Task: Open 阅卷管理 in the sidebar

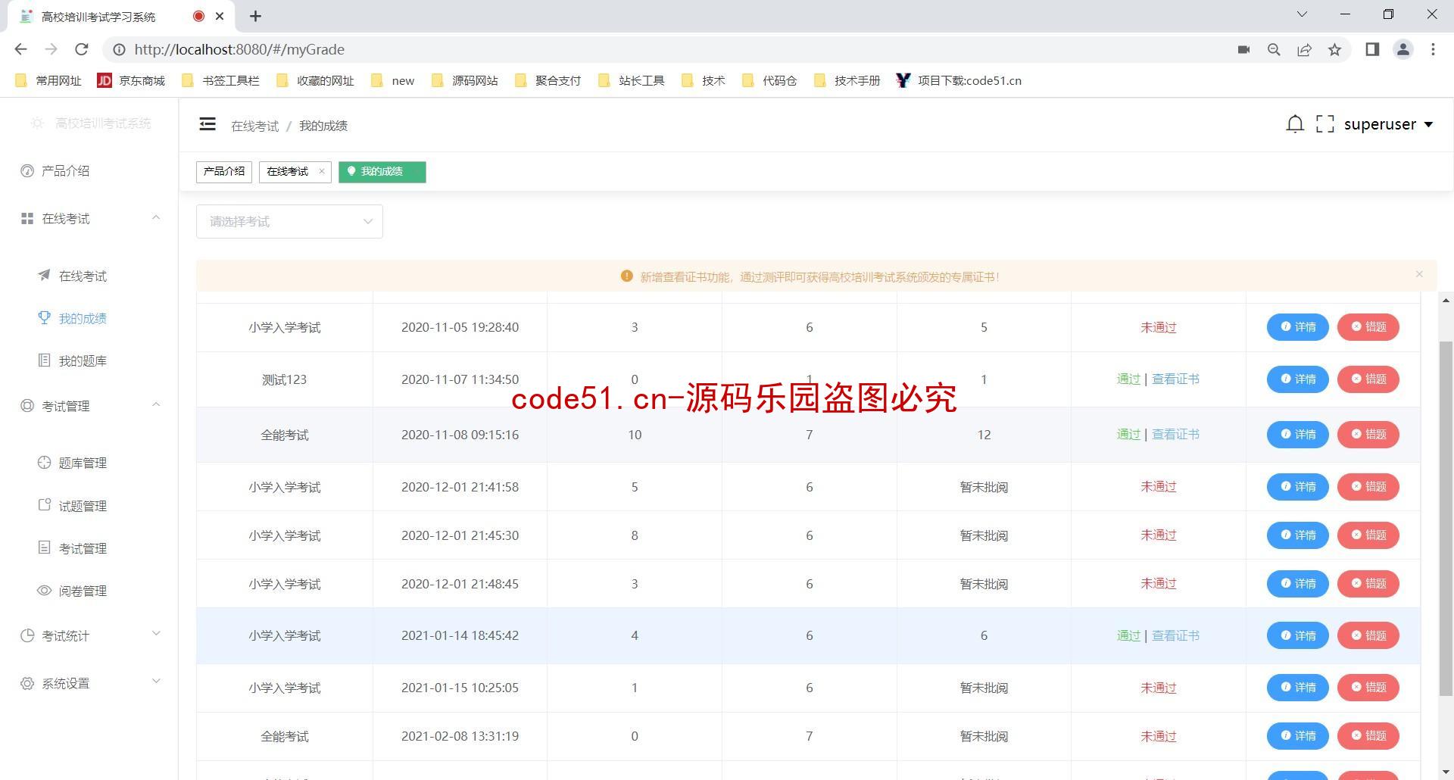Action: (89, 591)
